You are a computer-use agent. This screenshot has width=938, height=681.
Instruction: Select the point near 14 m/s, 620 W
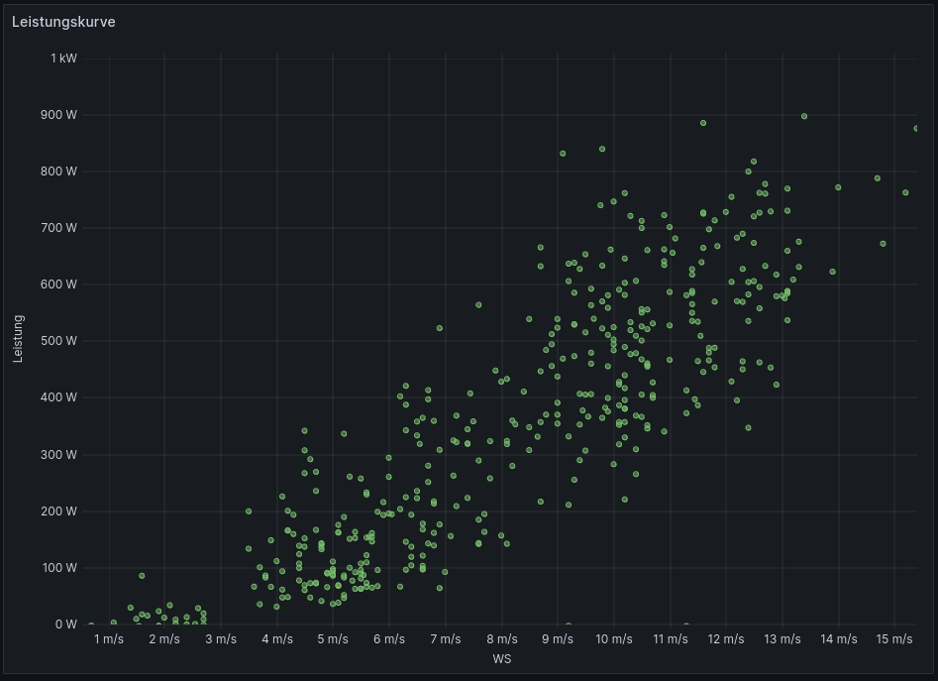[832, 272]
